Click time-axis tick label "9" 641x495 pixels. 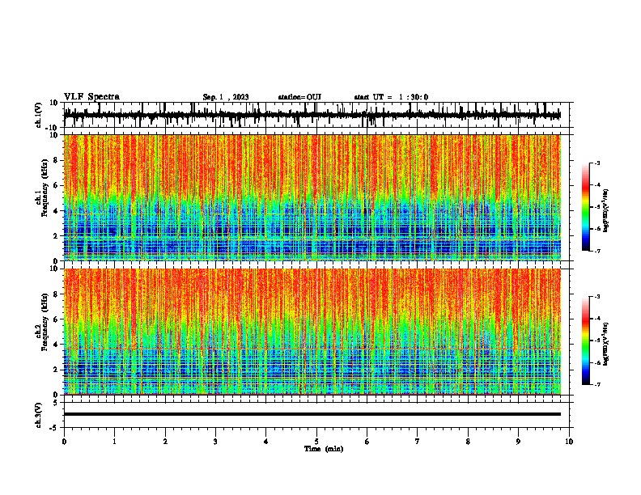[x=518, y=442]
